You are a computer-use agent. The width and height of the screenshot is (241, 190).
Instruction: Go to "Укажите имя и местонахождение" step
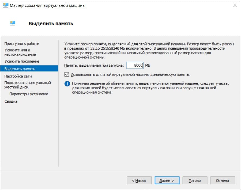[x=20, y=52]
